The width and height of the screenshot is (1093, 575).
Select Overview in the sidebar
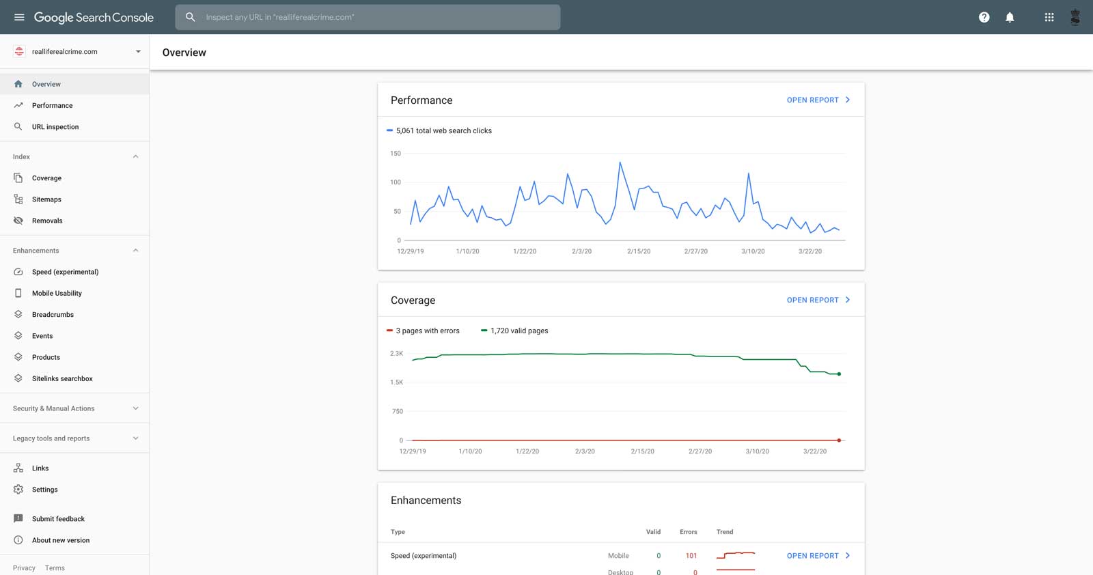pyautogui.click(x=74, y=84)
